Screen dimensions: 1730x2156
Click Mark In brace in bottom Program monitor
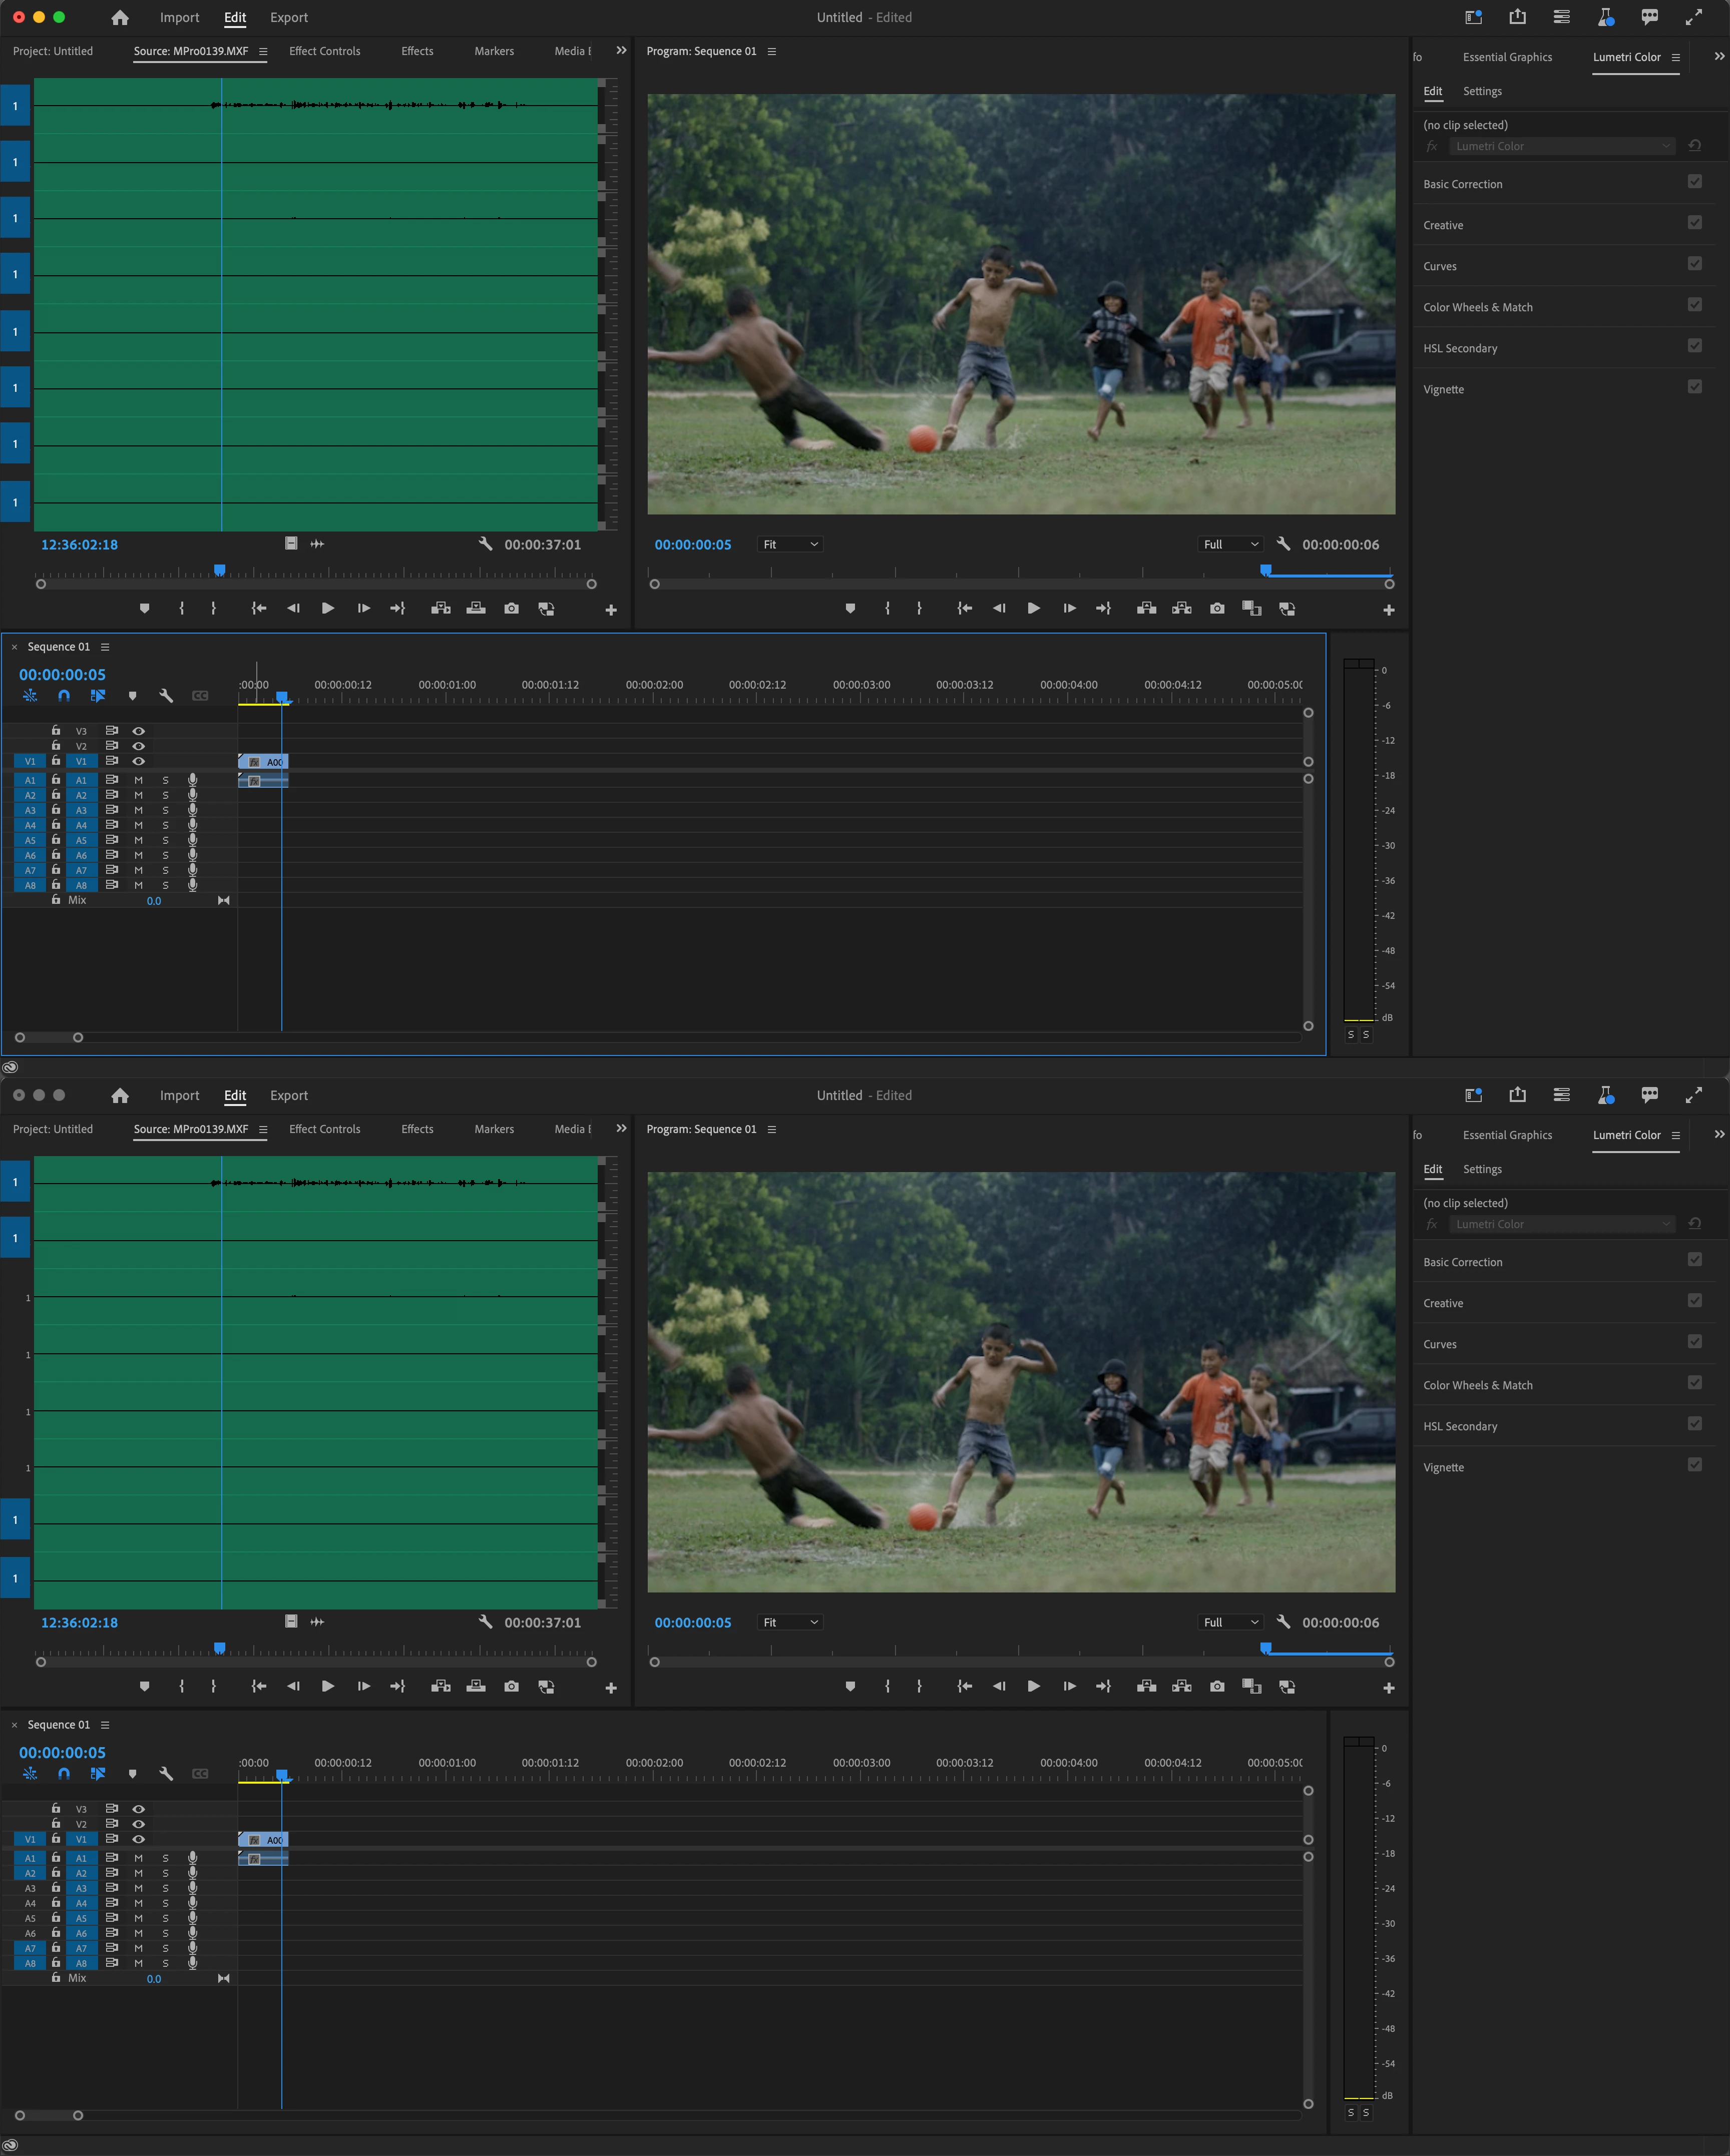tap(887, 1686)
